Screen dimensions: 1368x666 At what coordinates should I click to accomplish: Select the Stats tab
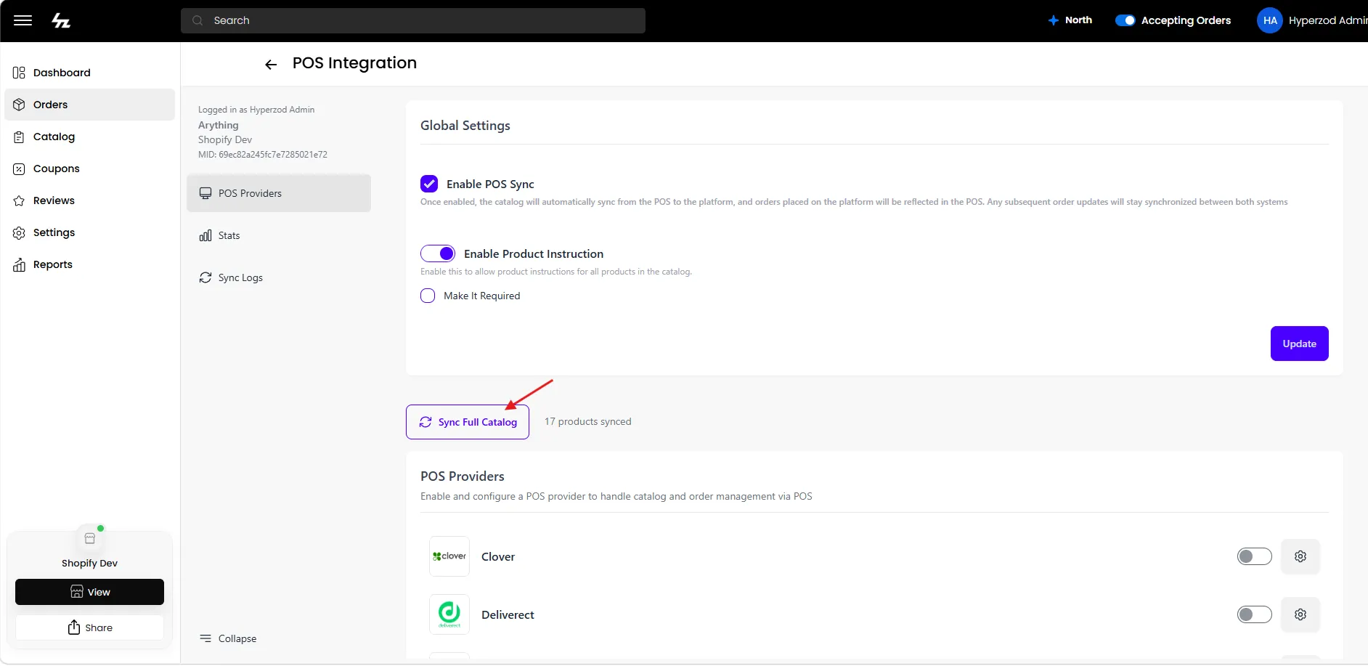tap(279, 235)
